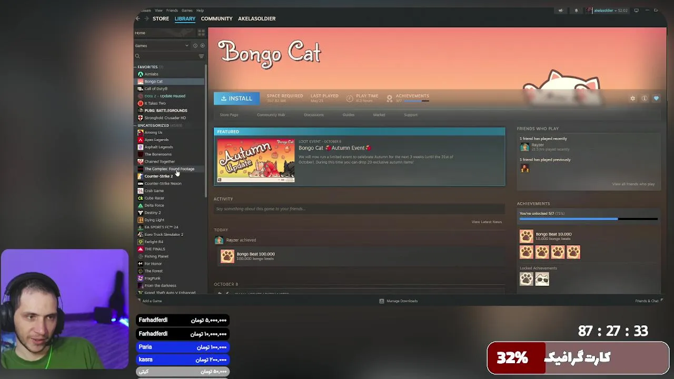The height and width of the screenshot is (379, 674).
Task: Show recent games clock filter icon
Action: [195, 46]
